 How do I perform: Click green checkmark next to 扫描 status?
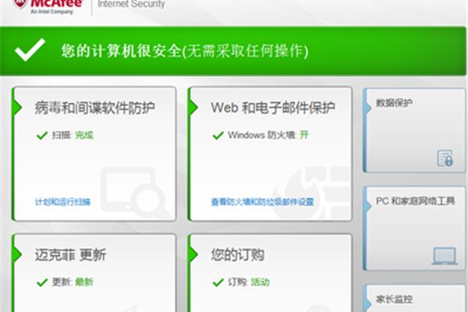click(42, 136)
